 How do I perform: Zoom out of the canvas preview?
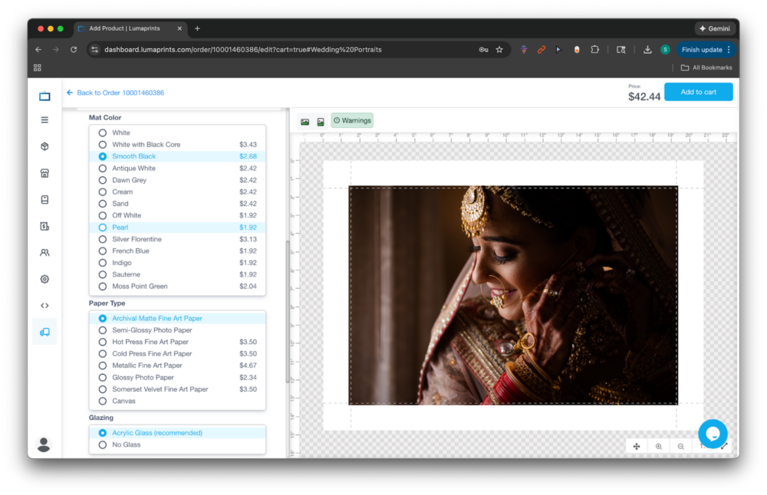point(680,446)
